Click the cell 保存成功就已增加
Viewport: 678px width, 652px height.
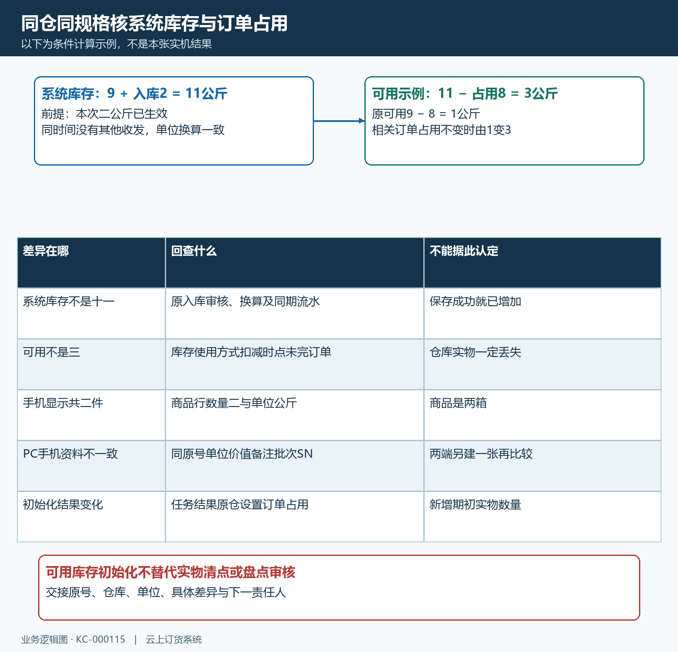pyautogui.click(x=542, y=314)
